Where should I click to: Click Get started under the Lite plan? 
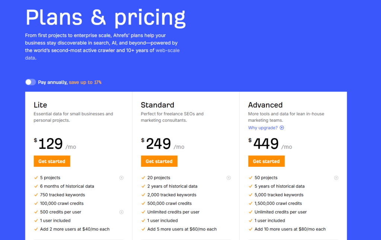52,161
